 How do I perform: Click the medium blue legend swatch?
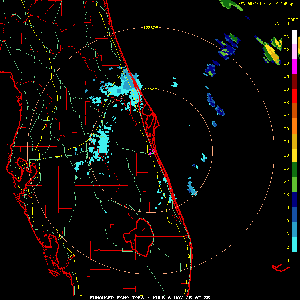[294, 214]
